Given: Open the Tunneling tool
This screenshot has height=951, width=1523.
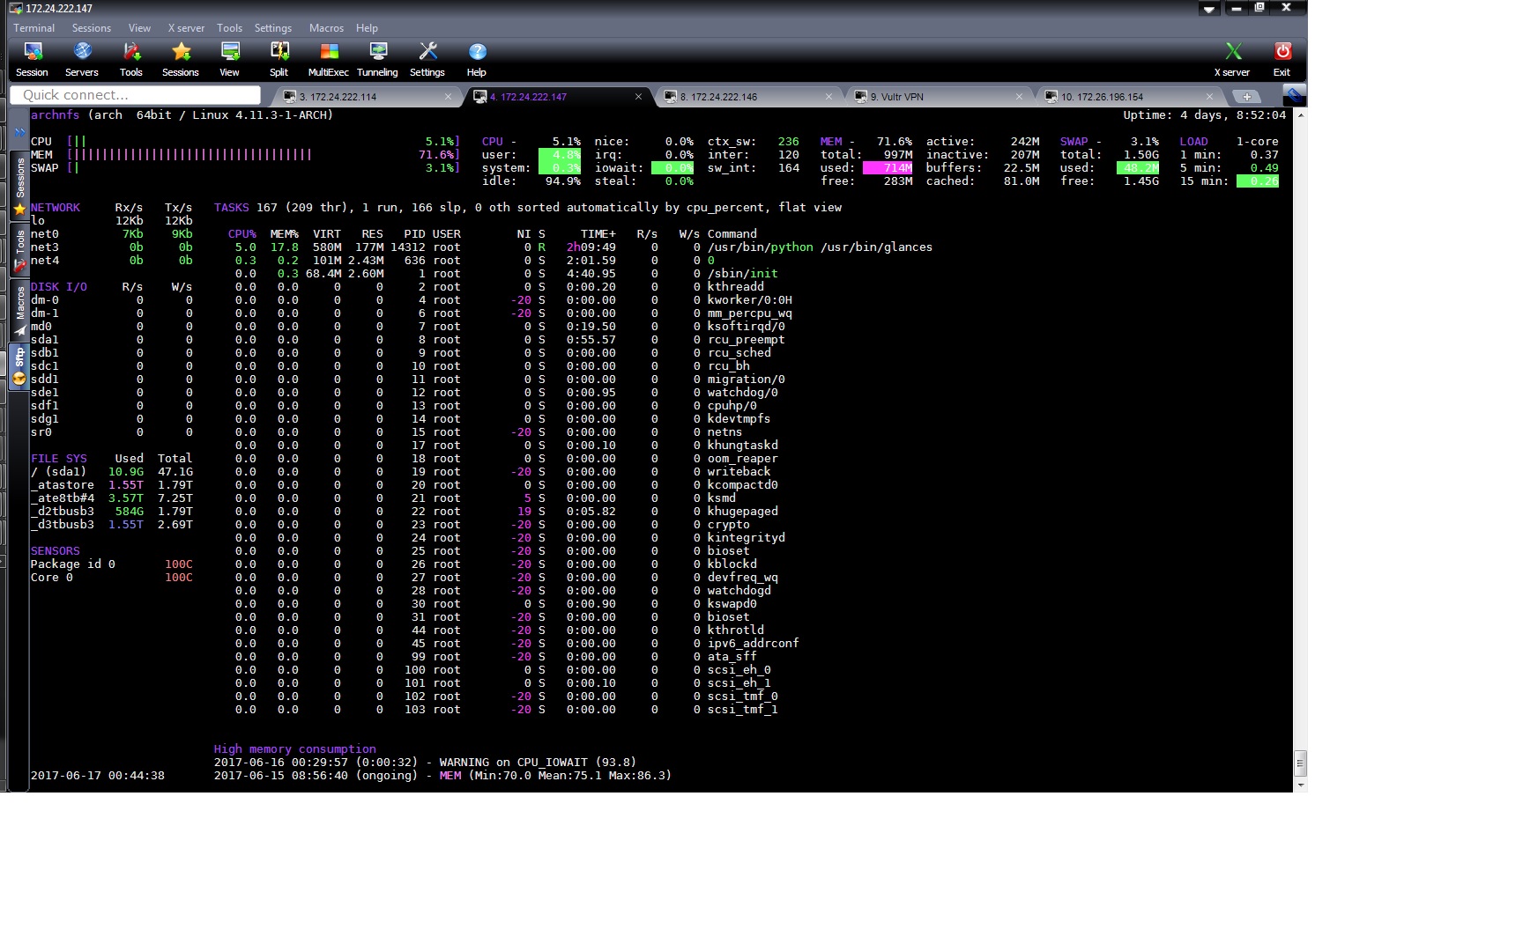Looking at the screenshot, I should (377, 57).
